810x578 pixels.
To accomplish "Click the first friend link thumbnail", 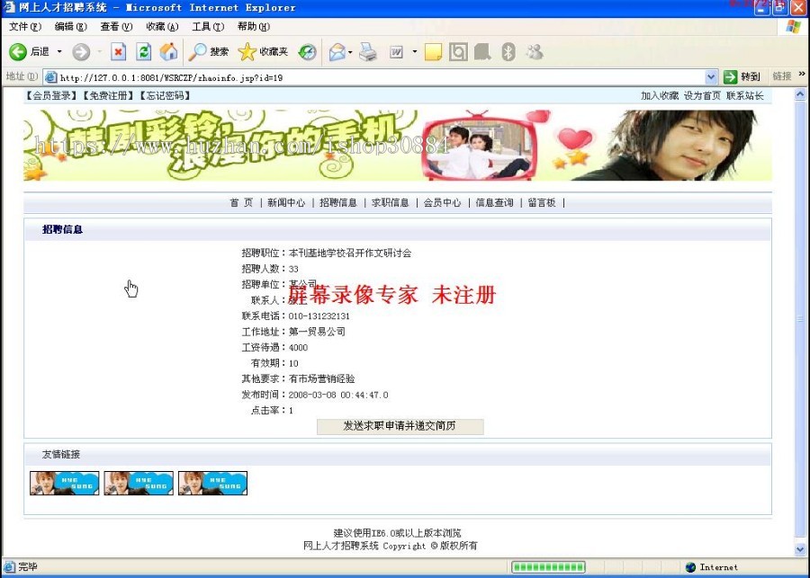I will 64,483.
